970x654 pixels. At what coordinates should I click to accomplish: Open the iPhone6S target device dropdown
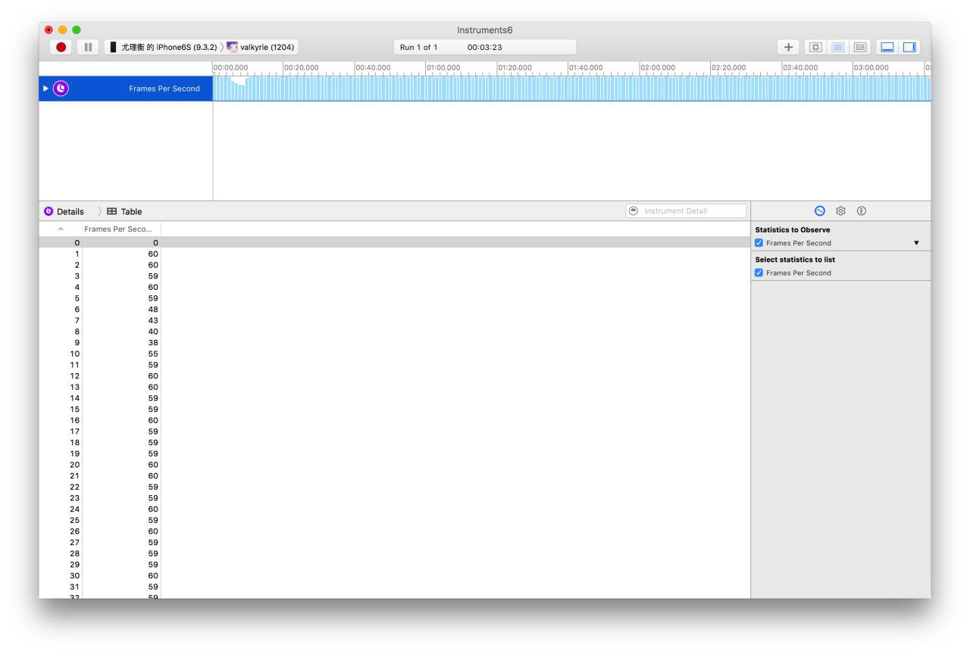coord(162,47)
